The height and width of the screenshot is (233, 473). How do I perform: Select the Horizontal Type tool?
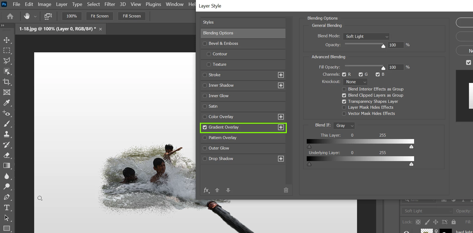coord(7,207)
